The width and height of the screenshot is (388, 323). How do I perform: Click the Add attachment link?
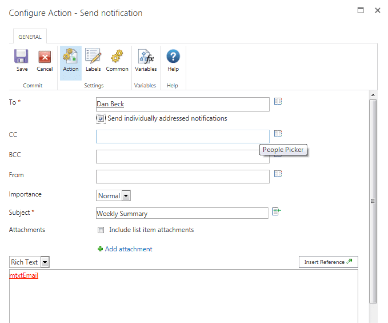[x=128, y=249]
